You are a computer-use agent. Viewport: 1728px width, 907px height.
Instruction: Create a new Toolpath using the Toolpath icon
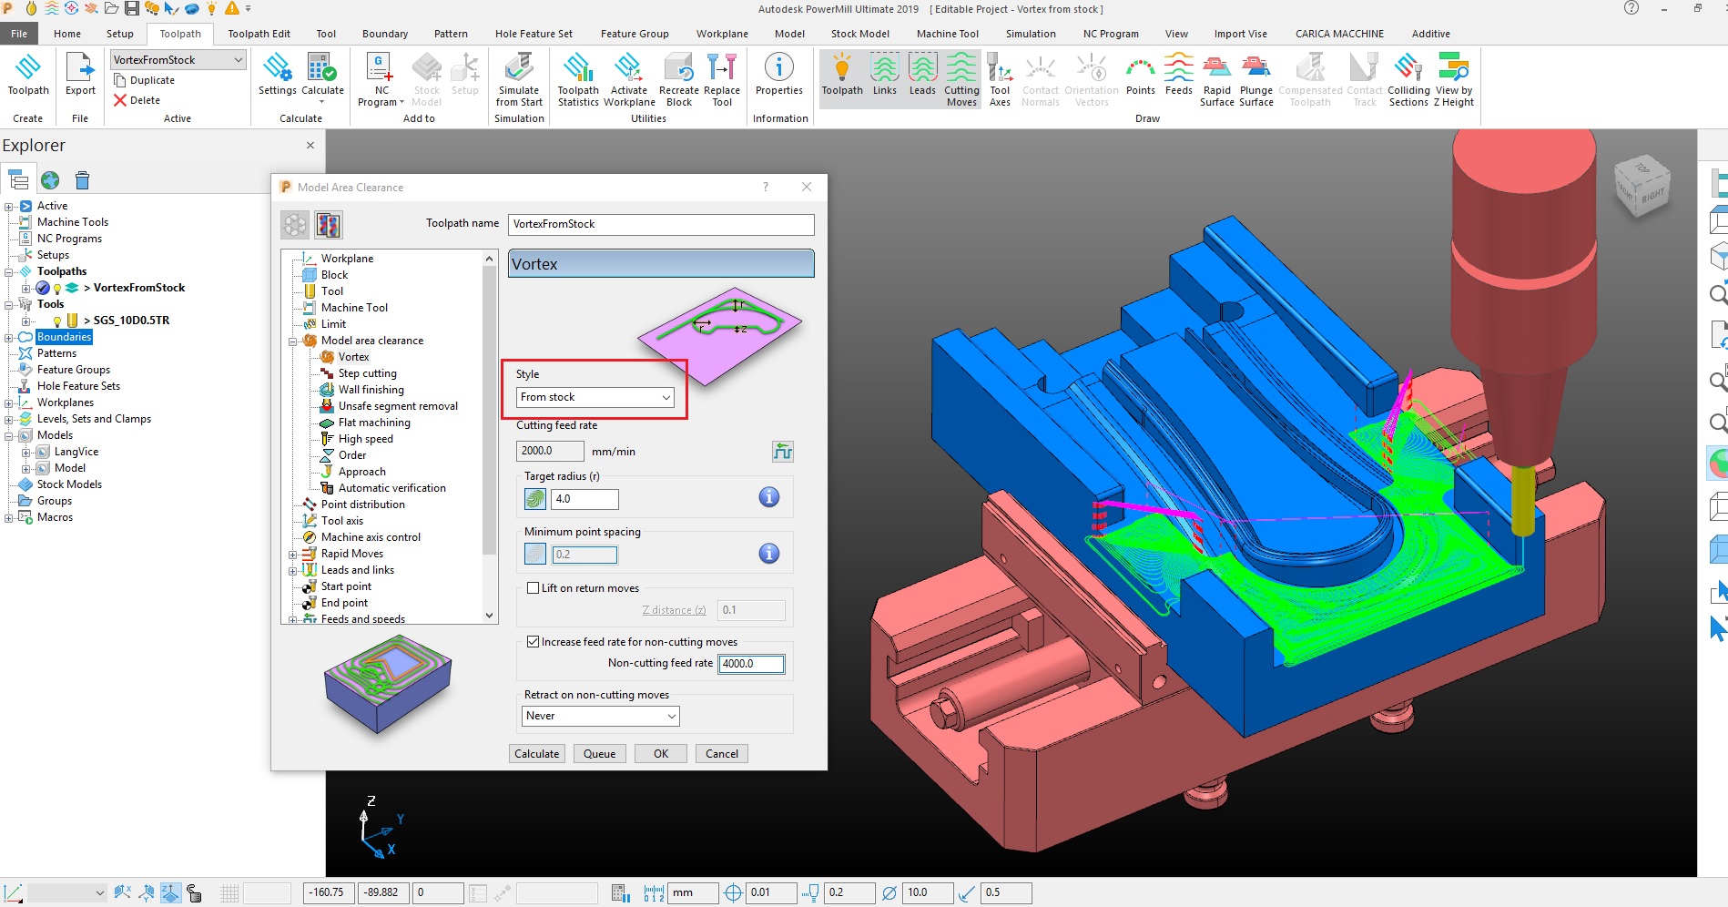click(27, 77)
